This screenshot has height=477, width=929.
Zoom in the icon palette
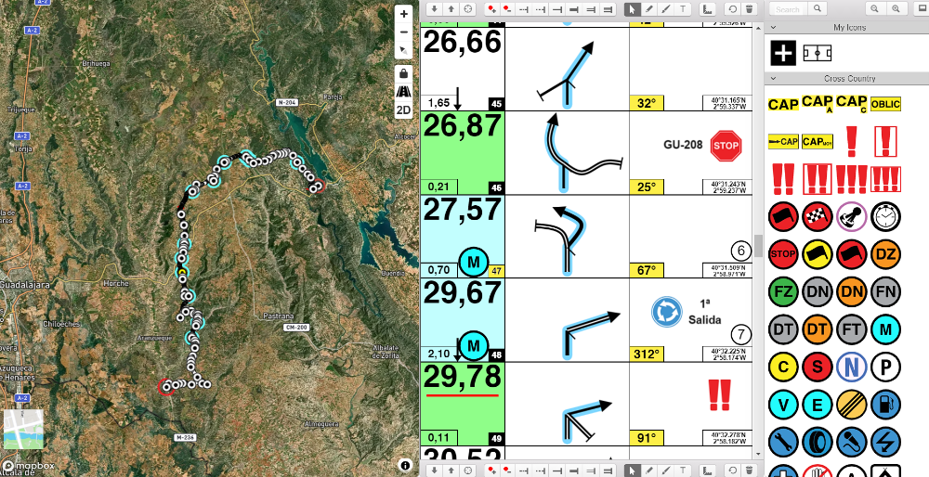[x=896, y=8]
